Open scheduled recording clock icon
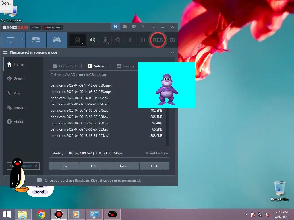 [134, 27]
